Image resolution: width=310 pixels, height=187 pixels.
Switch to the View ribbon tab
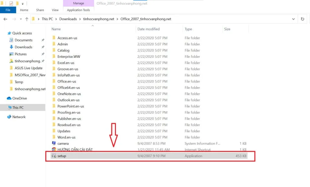(x=55, y=10)
